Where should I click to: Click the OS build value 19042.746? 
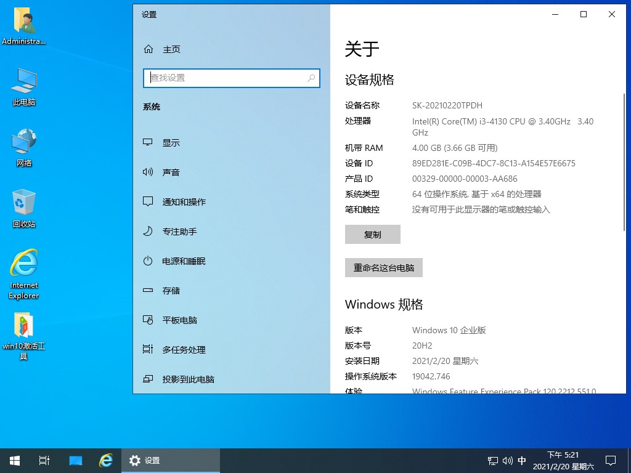click(431, 376)
